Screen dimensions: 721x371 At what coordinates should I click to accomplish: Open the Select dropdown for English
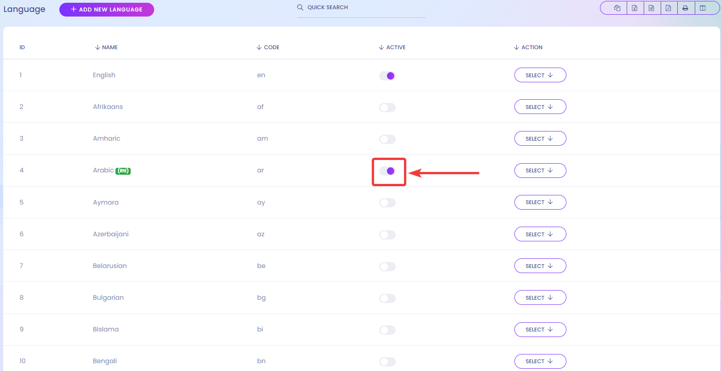pos(540,75)
